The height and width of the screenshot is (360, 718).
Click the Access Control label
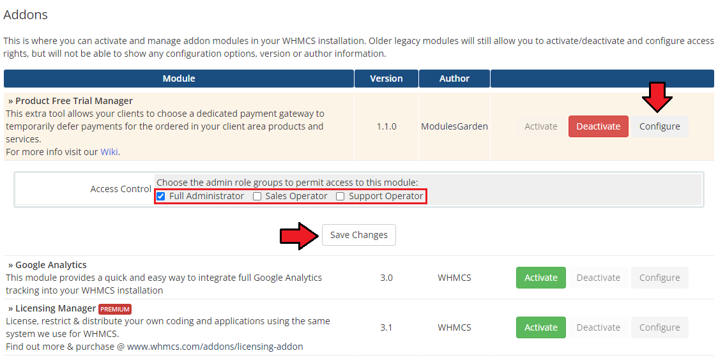(x=121, y=189)
